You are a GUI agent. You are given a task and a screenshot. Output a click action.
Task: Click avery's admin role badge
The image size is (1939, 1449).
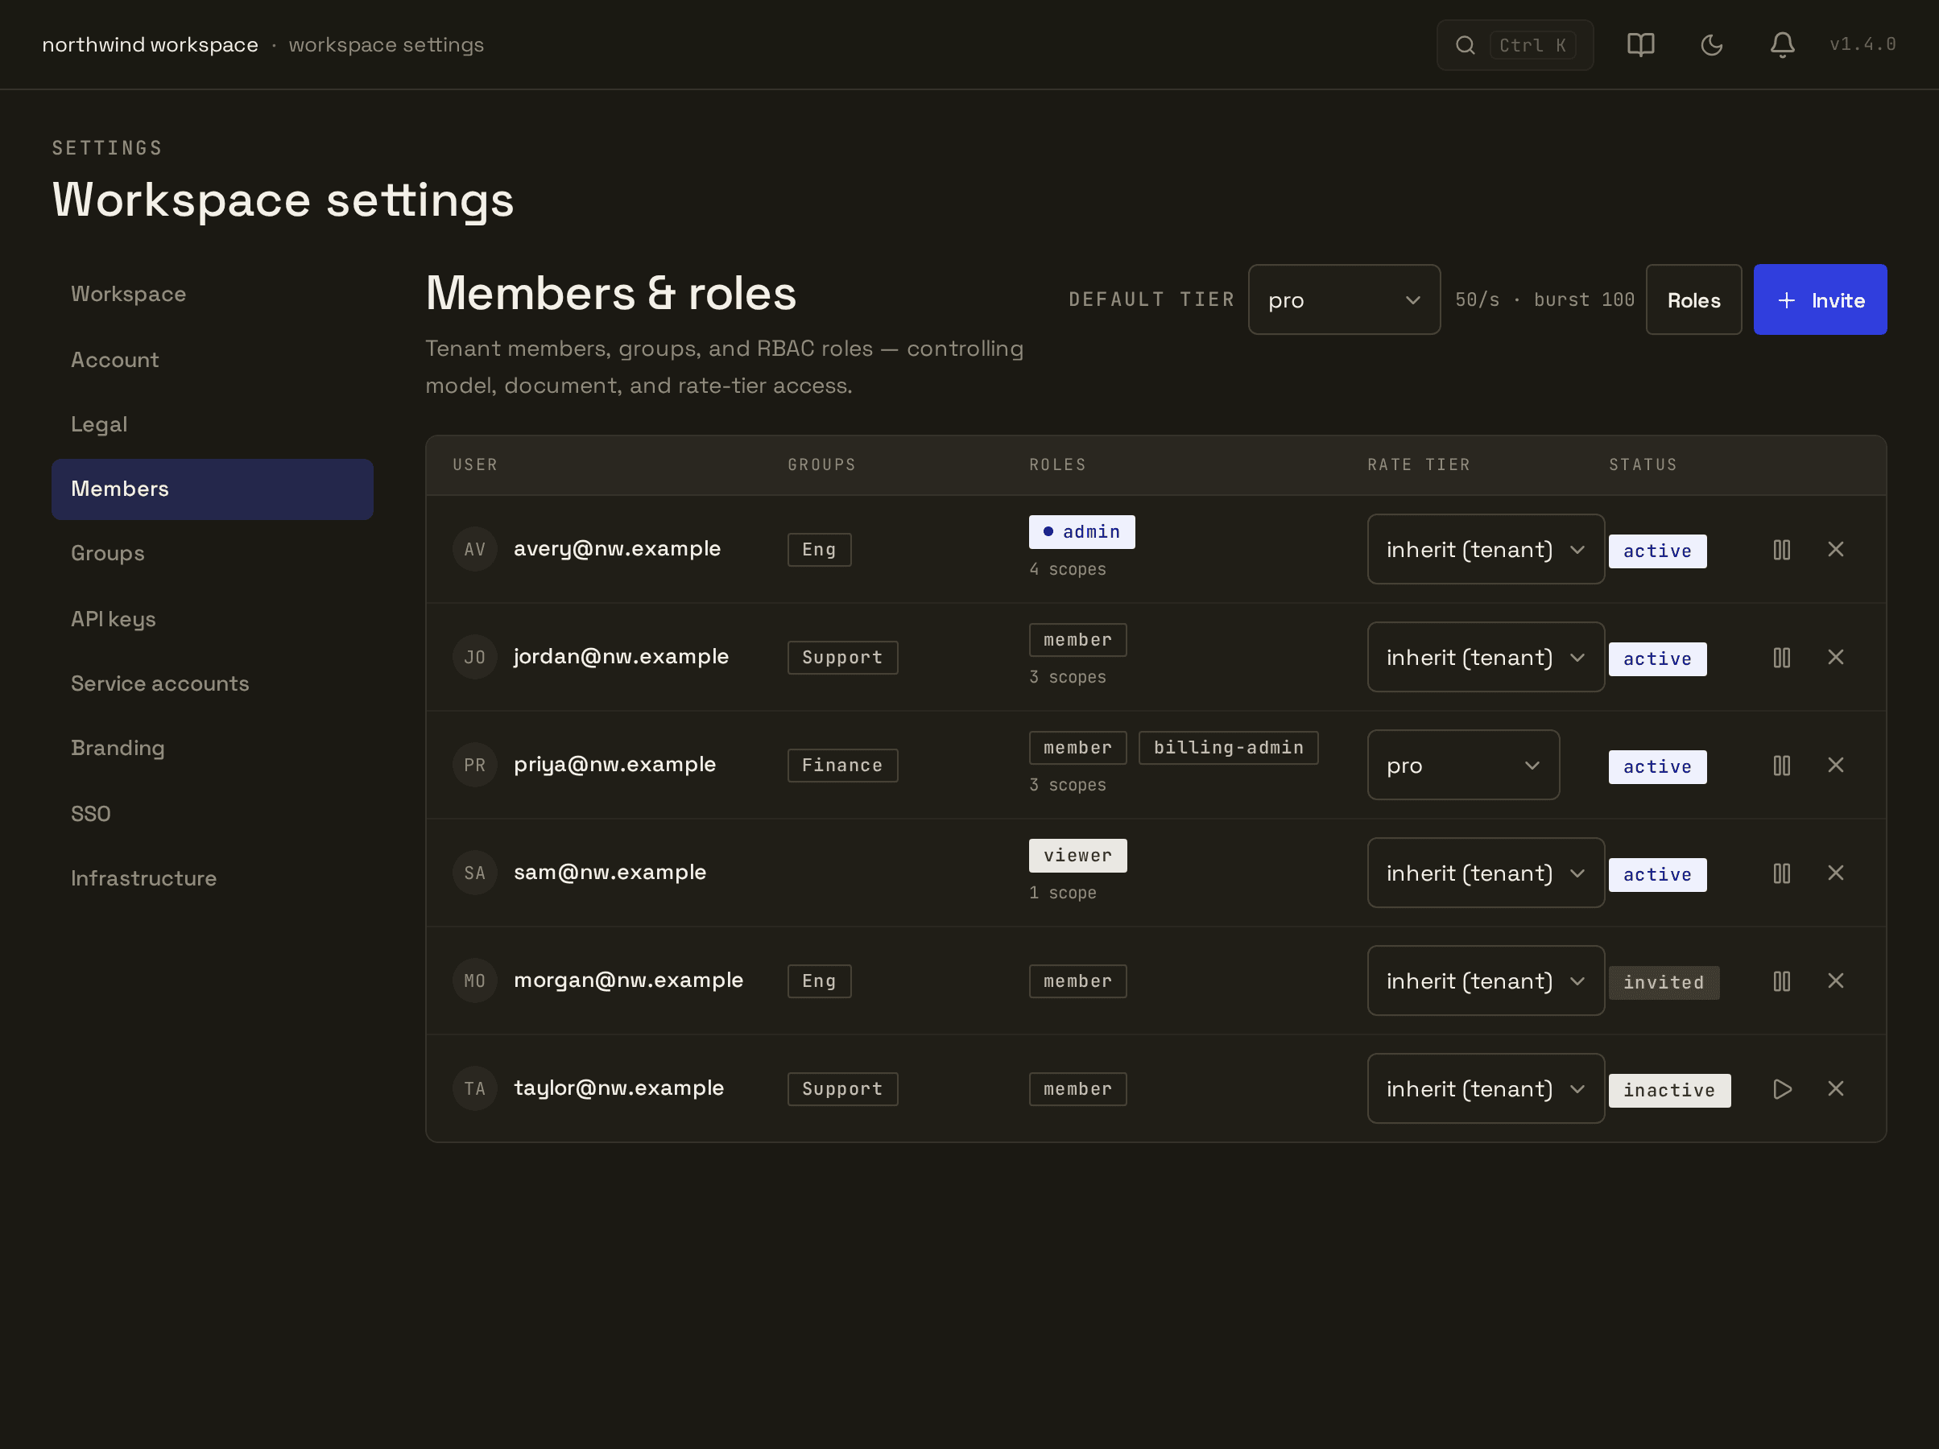(x=1081, y=532)
